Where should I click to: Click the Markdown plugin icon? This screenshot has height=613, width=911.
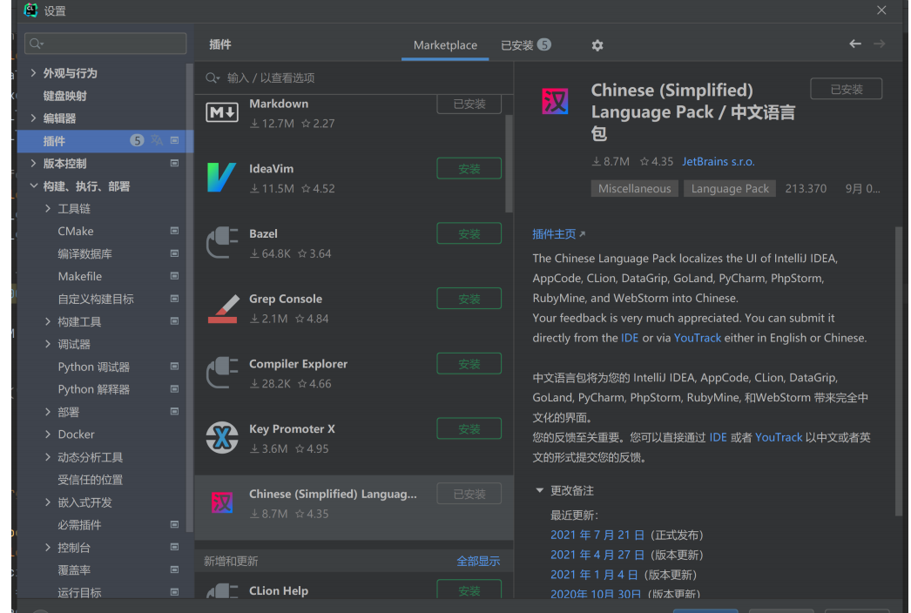tap(222, 112)
